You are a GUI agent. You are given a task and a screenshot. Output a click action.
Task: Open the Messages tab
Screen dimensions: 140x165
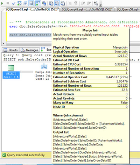click(29, 50)
